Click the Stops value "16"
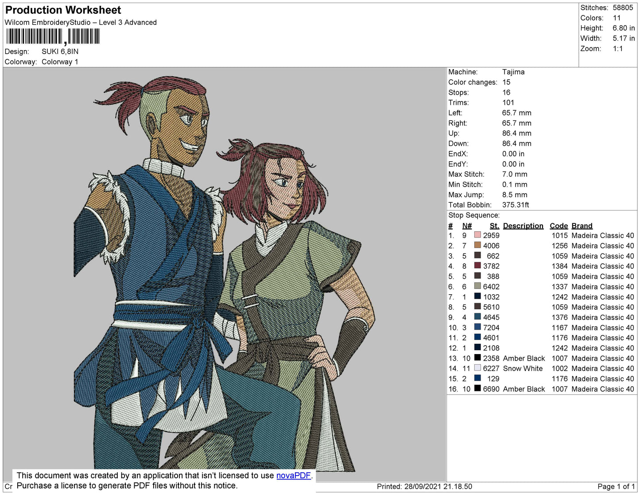This screenshot has height=495, width=640. pyautogui.click(x=506, y=92)
